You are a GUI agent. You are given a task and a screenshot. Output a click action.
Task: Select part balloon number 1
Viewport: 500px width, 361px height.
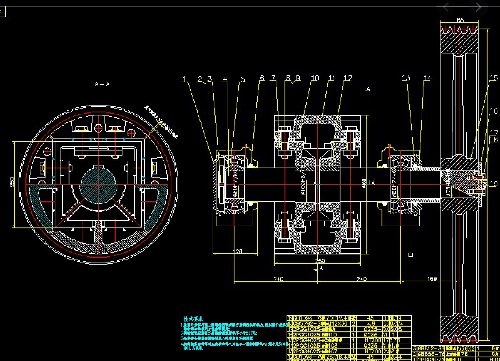click(x=184, y=79)
